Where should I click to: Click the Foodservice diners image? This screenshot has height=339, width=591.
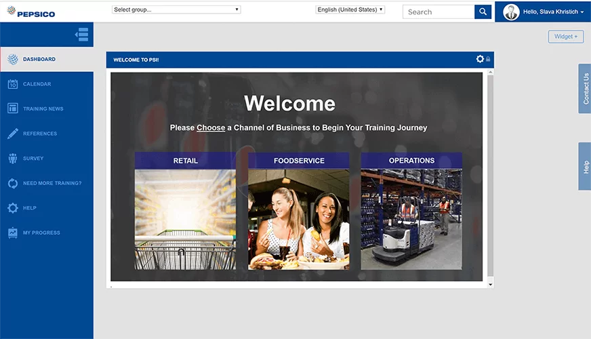click(299, 220)
